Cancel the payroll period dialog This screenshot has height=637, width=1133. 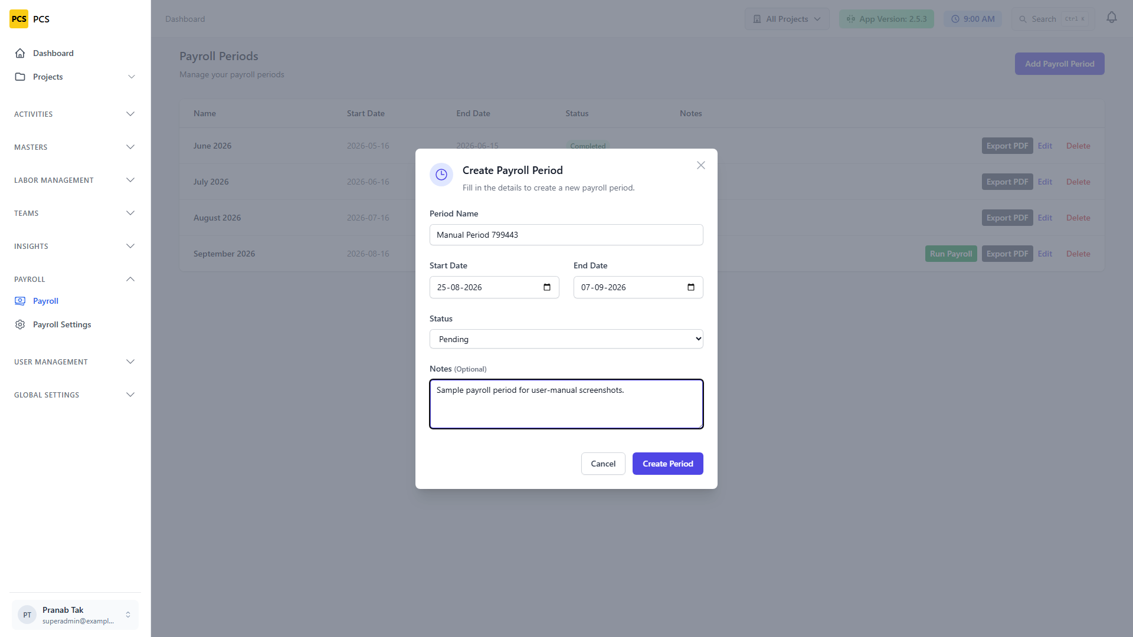603,464
